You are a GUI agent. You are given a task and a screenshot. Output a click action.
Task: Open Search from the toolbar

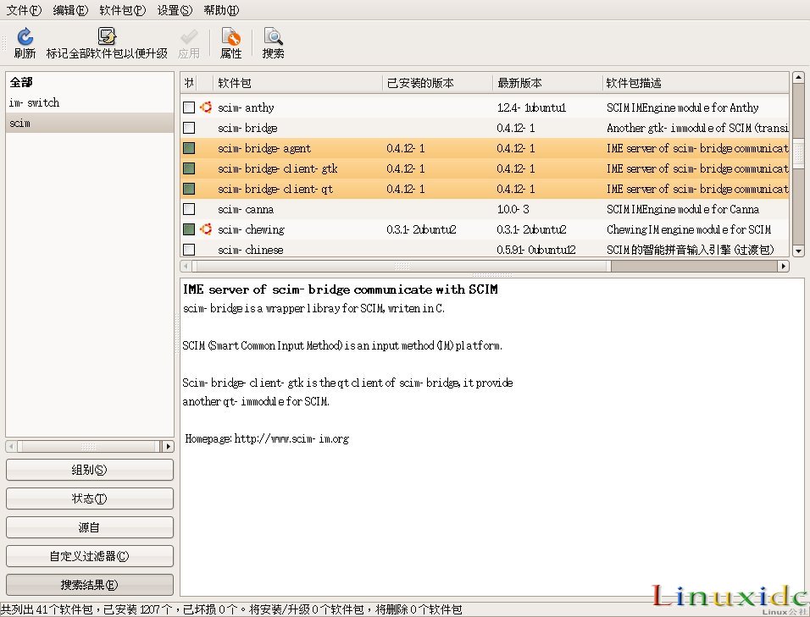point(272,41)
